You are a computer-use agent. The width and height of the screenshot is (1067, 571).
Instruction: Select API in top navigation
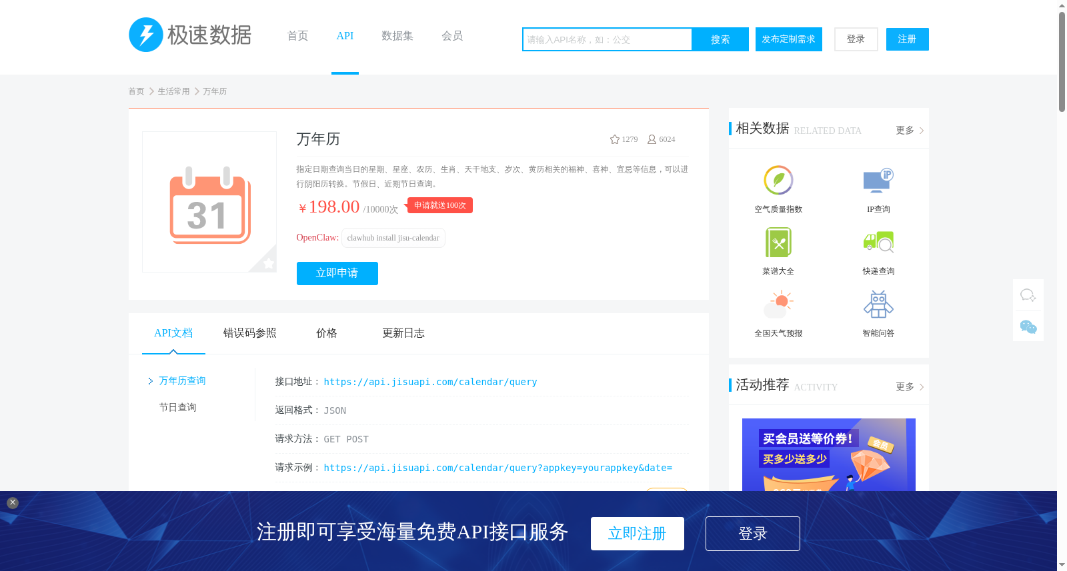point(345,36)
